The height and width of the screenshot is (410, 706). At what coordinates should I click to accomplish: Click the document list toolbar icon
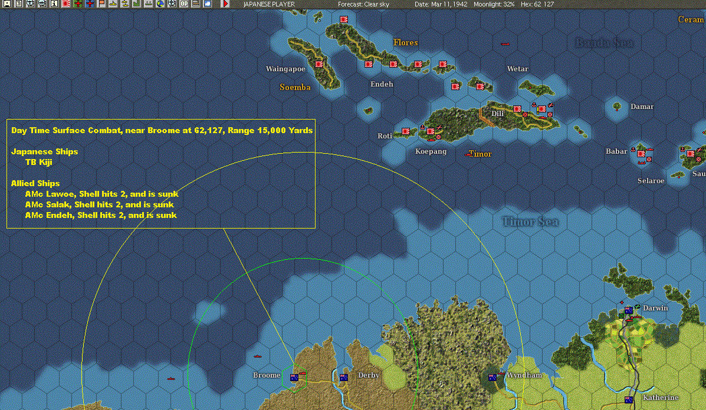click(x=19, y=4)
